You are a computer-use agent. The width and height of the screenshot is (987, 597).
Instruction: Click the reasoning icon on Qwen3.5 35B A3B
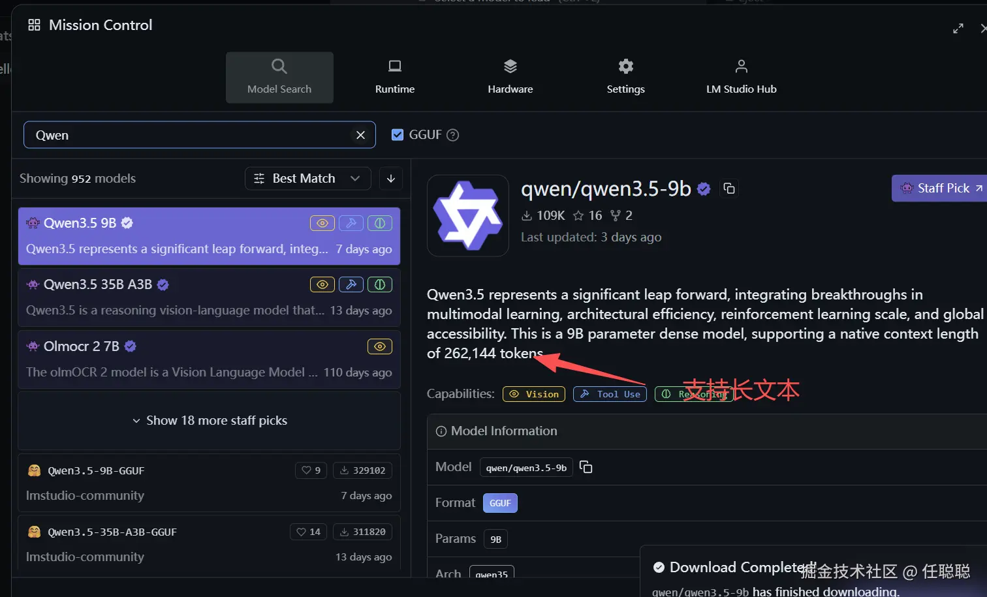point(380,284)
